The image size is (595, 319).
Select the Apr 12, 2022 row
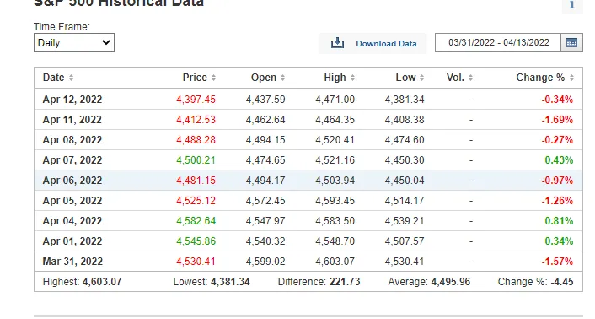308,100
